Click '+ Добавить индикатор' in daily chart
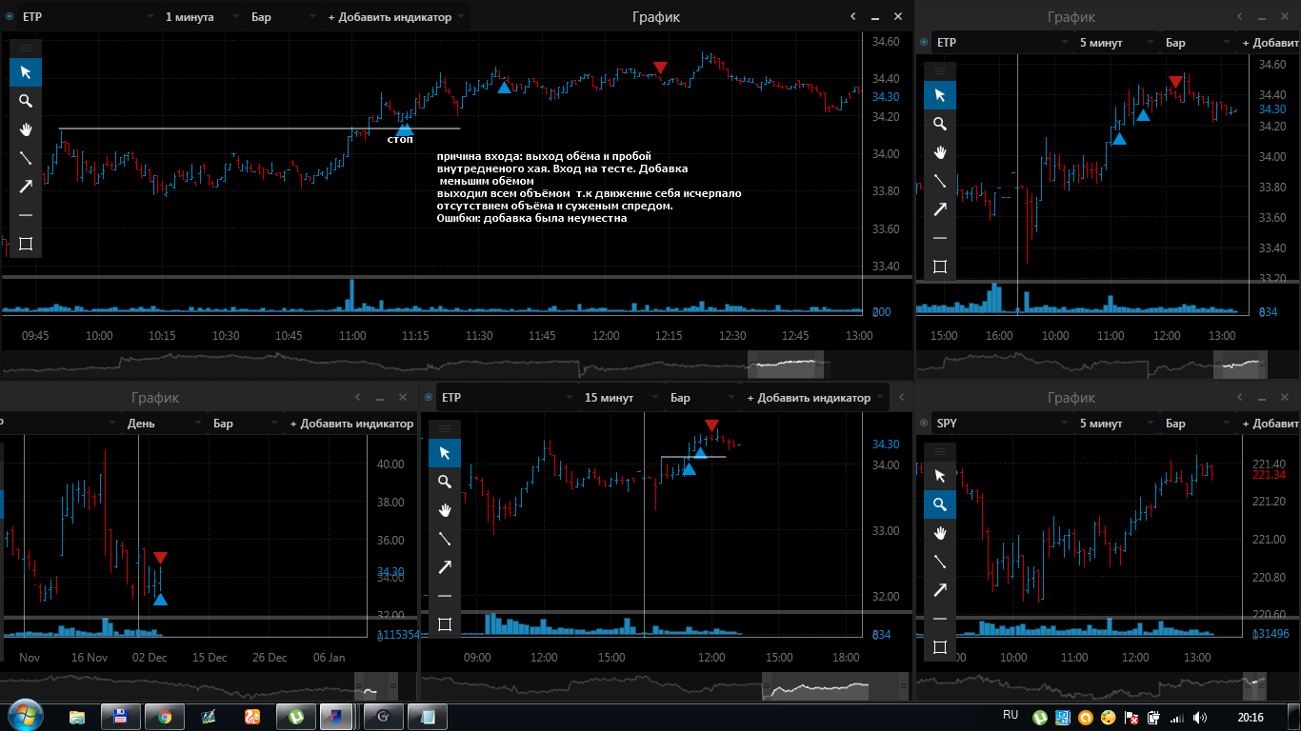 point(351,424)
